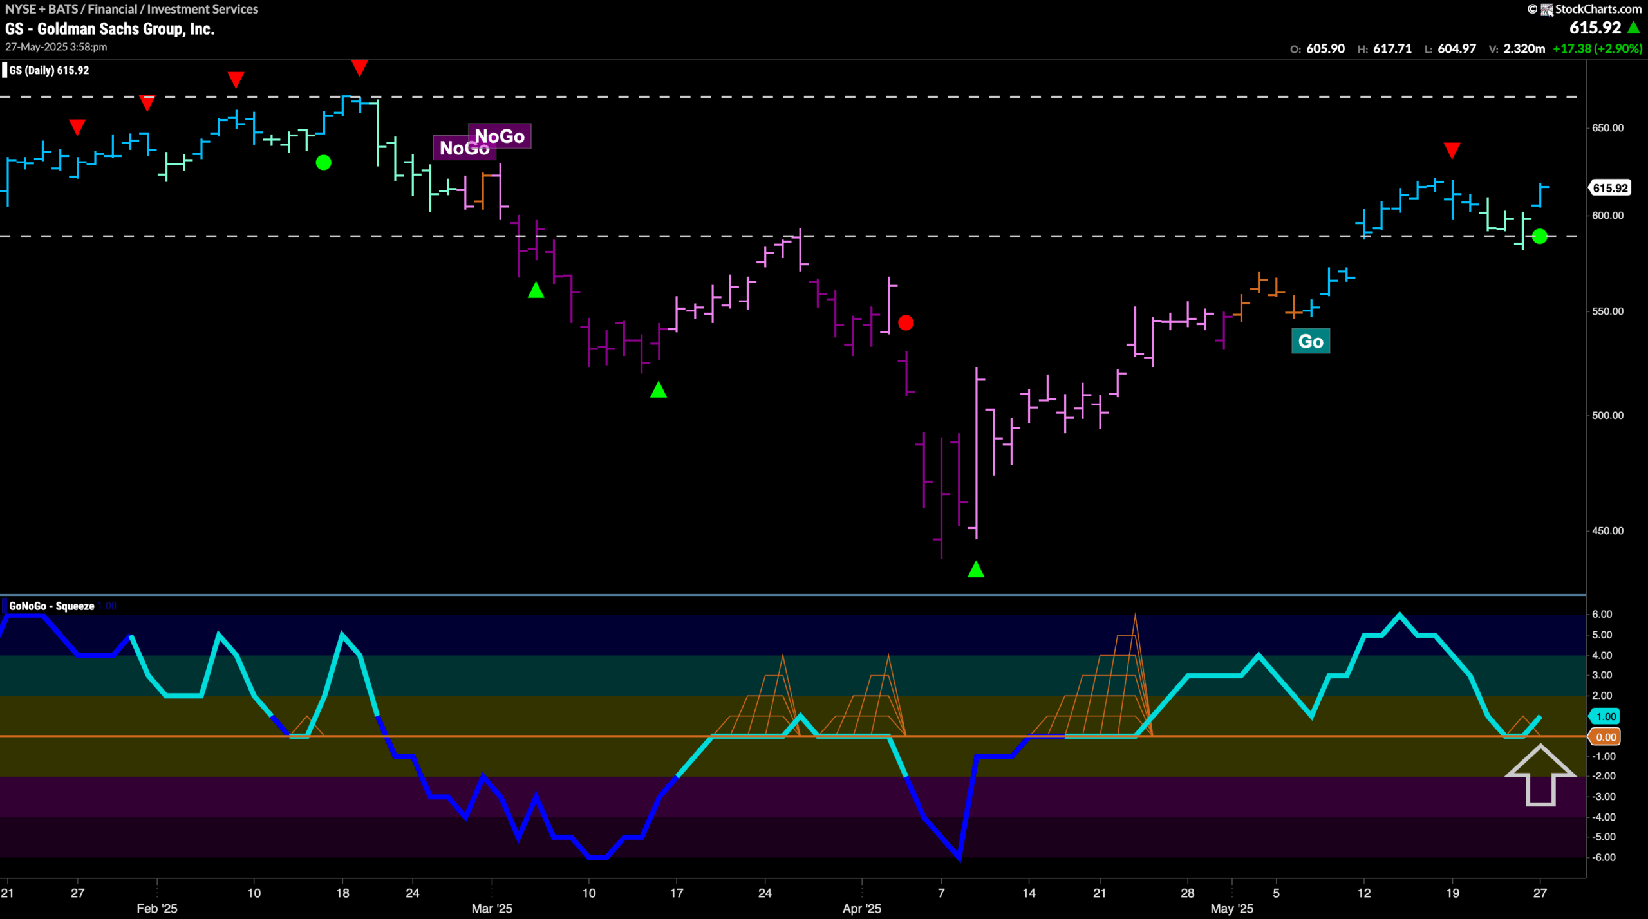Click the 1.00 oscillator value tag on the axis
The image size is (1648, 919).
coord(1605,716)
